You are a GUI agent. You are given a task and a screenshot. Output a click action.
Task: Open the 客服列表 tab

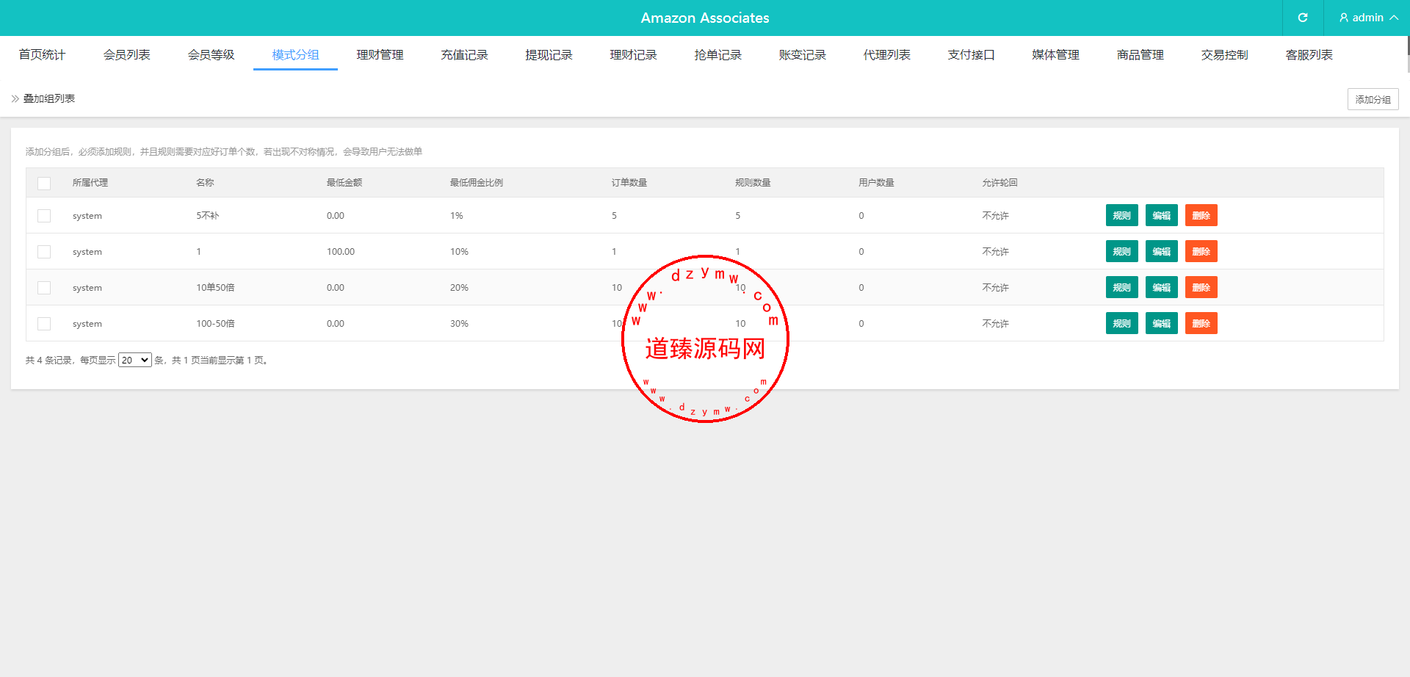tap(1309, 55)
